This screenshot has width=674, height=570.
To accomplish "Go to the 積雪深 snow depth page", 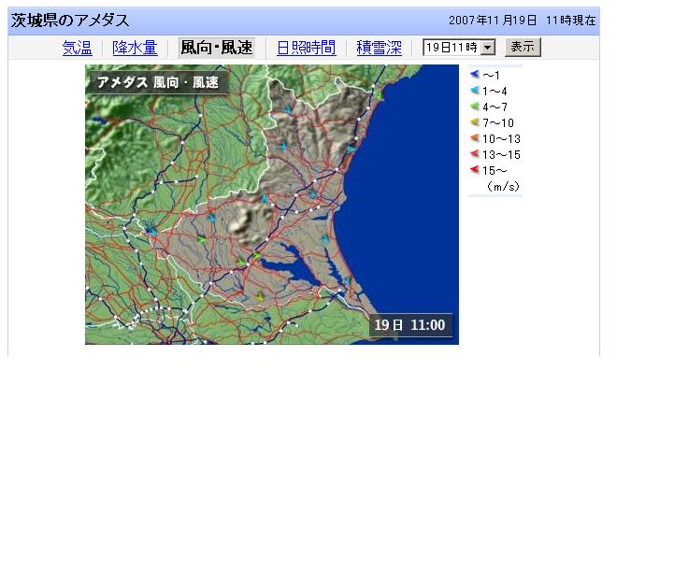I will coord(379,48).
